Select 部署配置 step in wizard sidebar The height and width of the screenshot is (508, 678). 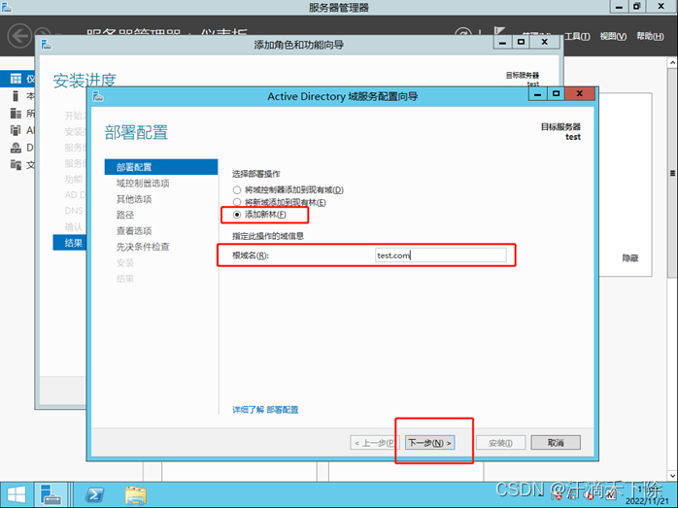pos(161,167)
